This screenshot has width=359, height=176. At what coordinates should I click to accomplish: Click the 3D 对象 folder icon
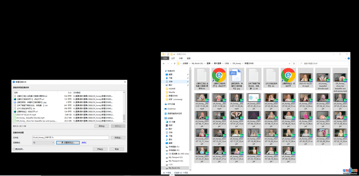click(167, 122)
